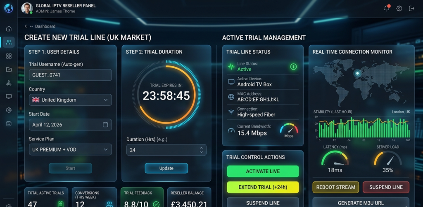This screenshot has height=207, width=423.
Task: Click the Line Status pulse icon
Action: [x=231, y=67]
